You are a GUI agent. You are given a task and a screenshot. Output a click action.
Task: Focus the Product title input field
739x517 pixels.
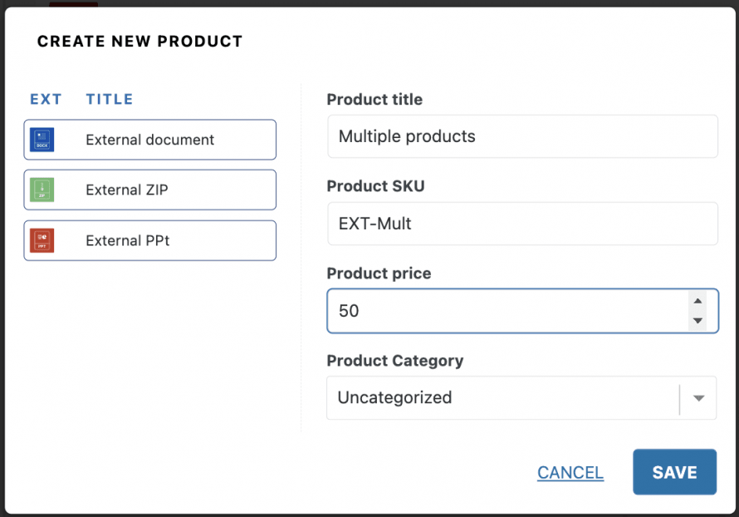(x=522, y=136)
